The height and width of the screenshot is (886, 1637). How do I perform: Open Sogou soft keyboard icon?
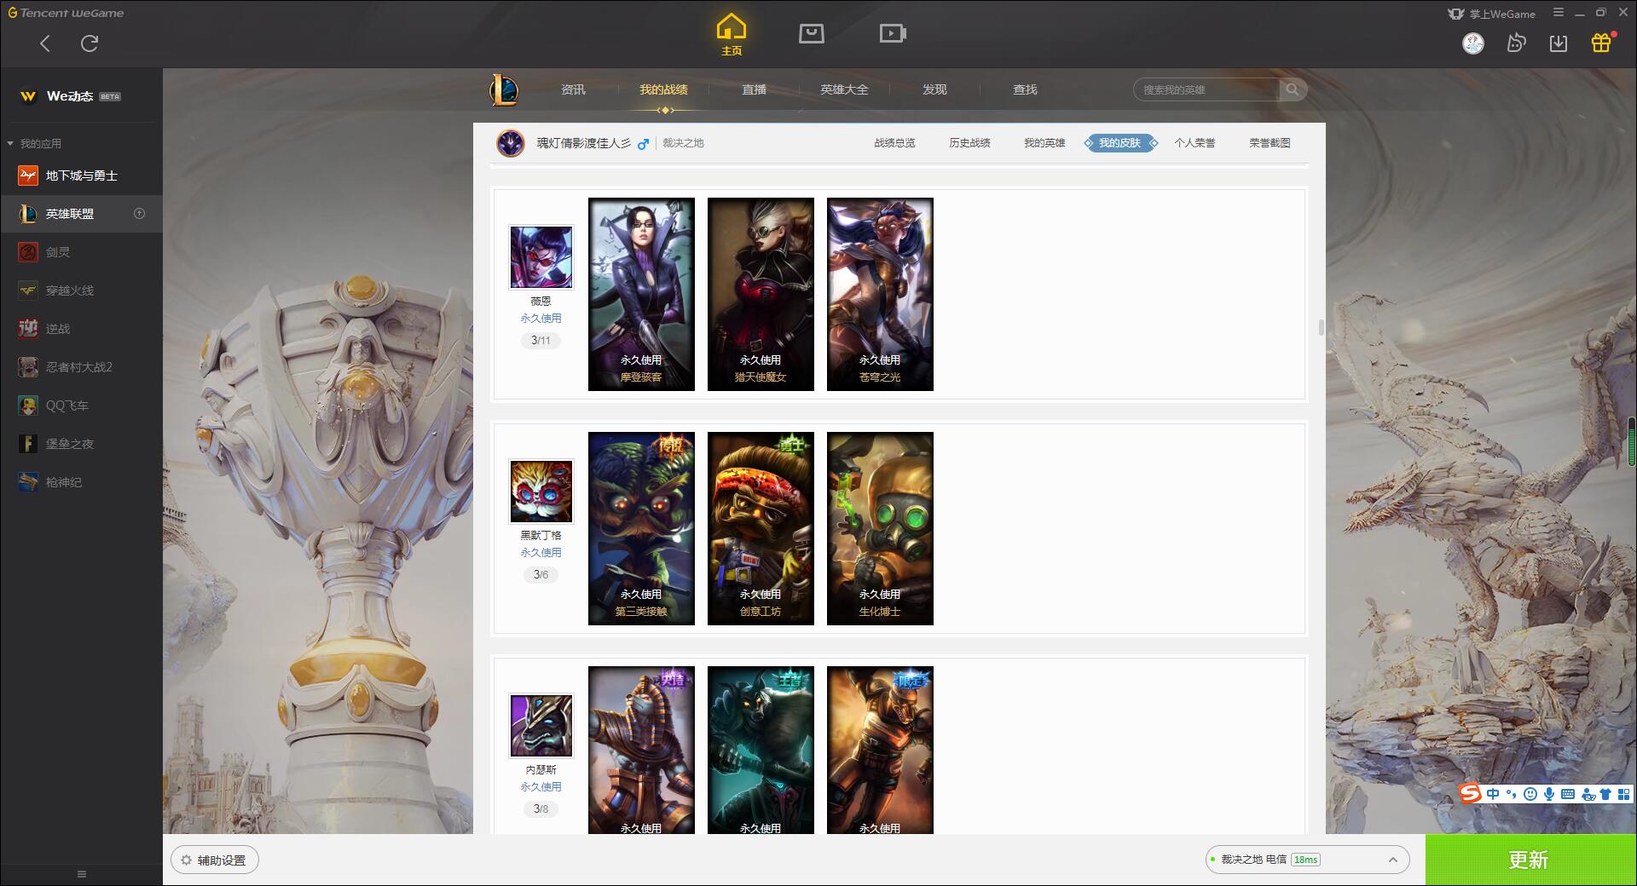(1568, 794)
